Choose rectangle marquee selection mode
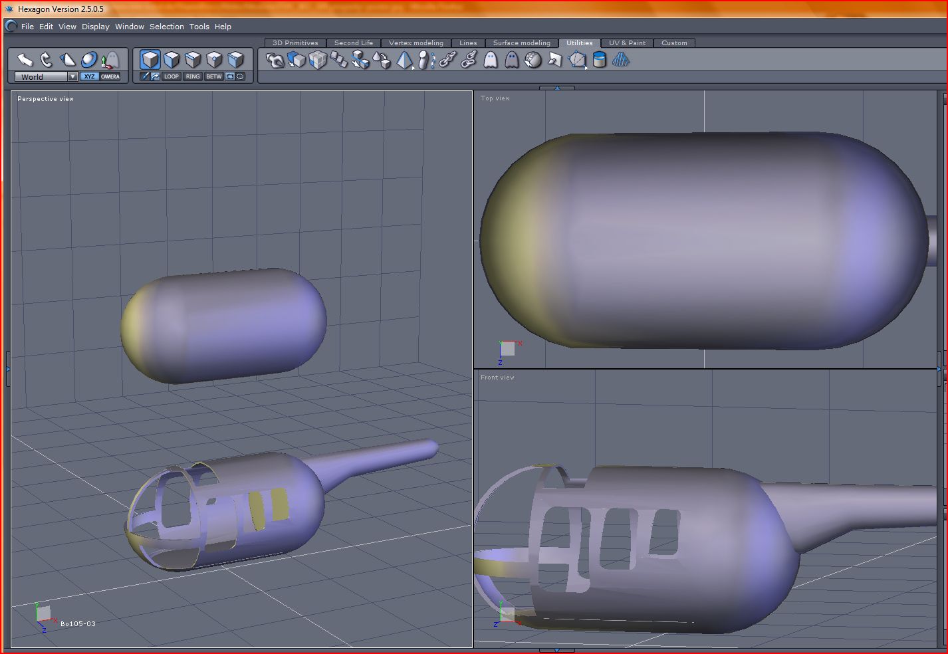 click(230, 76)
